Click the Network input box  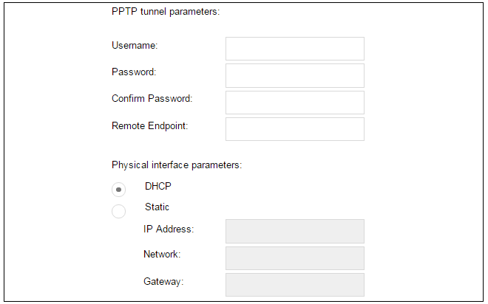point(294,258)
